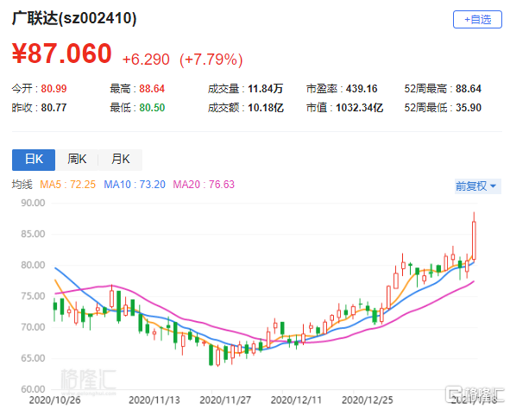
Task: Click the percent change (+7.79%)
Action: (211, 60)
